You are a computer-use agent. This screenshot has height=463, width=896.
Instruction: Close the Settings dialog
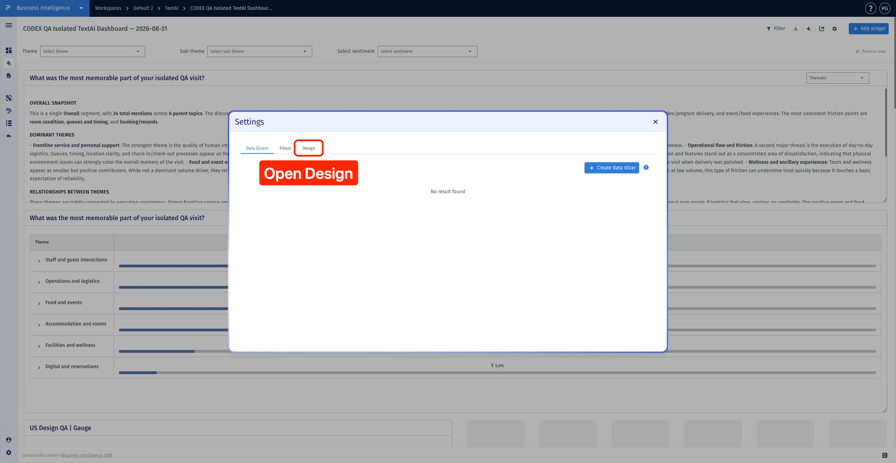[x=655, y=122]
